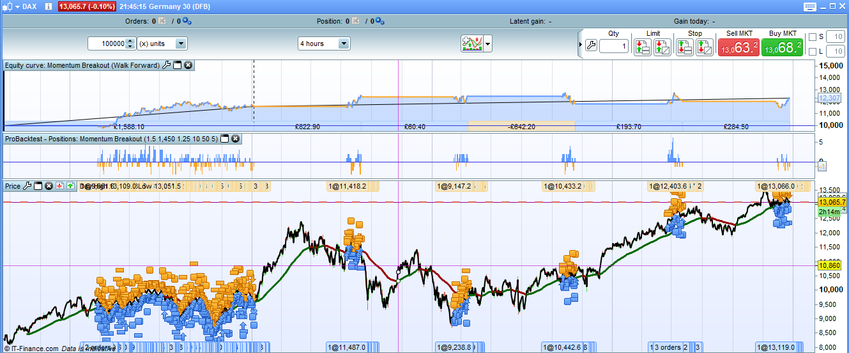Click the red down-arrow icon in Price header
This screenshot has width=849, height=353.
59,186
